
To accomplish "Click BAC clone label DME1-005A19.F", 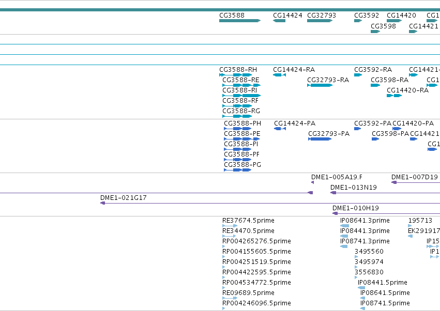I will (x=337, y=177).
